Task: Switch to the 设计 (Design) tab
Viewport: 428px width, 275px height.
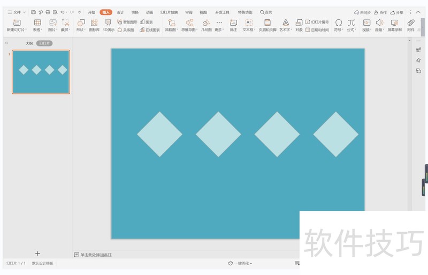Action: (120, 12)
